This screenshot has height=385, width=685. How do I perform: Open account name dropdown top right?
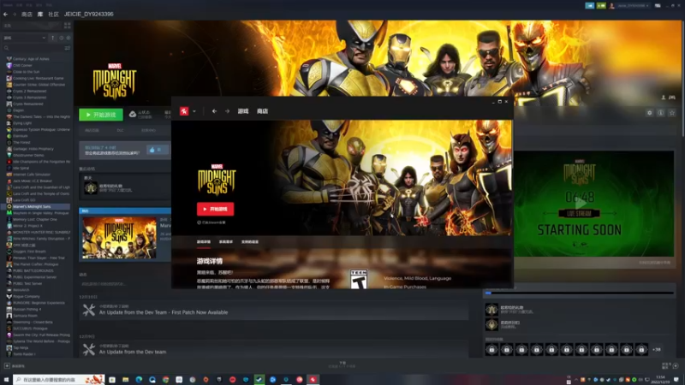point(633,6)
